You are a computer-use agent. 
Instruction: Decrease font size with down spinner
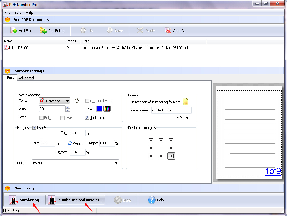[x=68, y=110]
